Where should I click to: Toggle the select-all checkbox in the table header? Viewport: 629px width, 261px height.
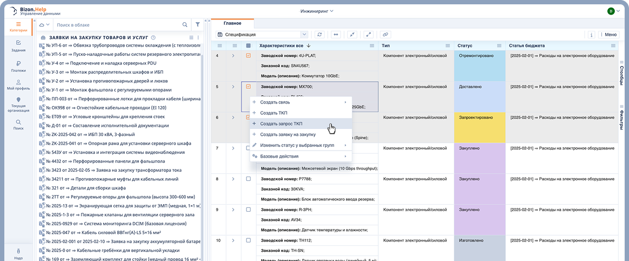(x=249, y=45)
